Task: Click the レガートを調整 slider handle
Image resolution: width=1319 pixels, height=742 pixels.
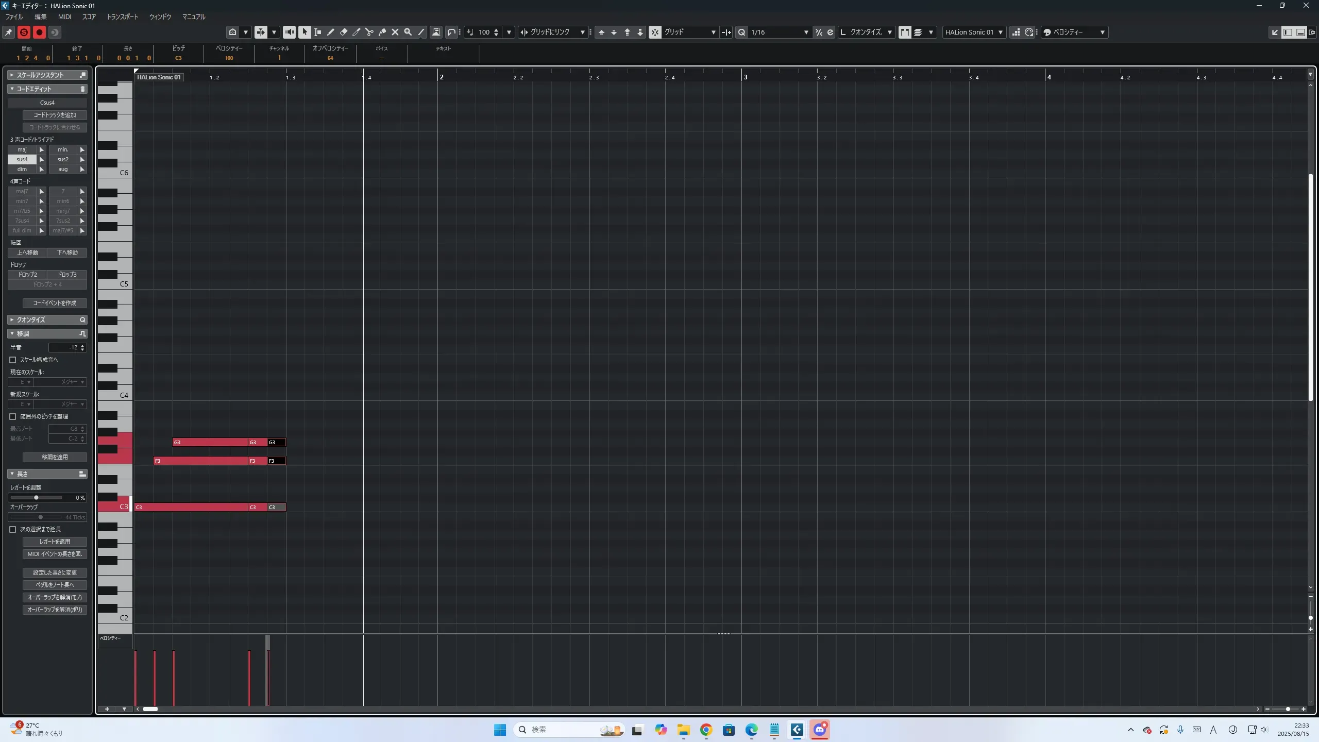Action: point(36,497)
